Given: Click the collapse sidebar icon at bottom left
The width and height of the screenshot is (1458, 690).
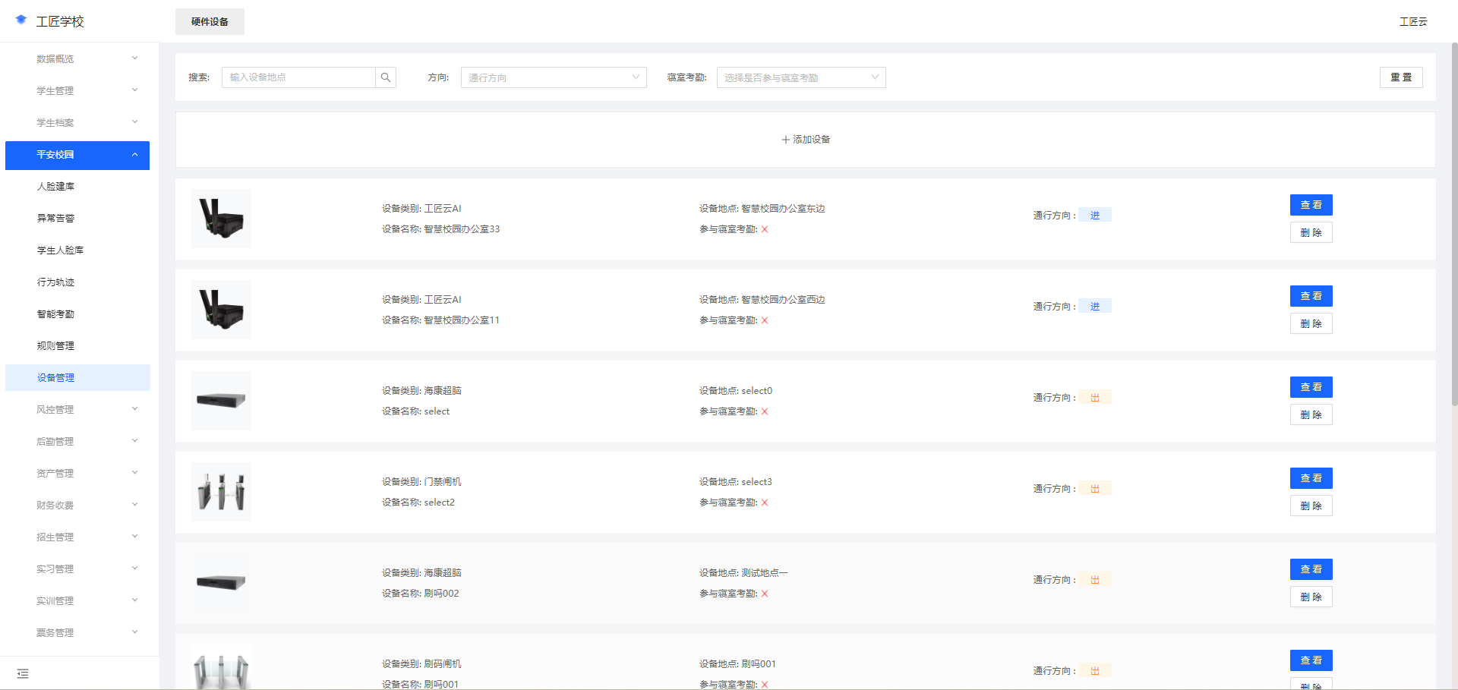Looking at the screenshot, I should pos(23,673).
